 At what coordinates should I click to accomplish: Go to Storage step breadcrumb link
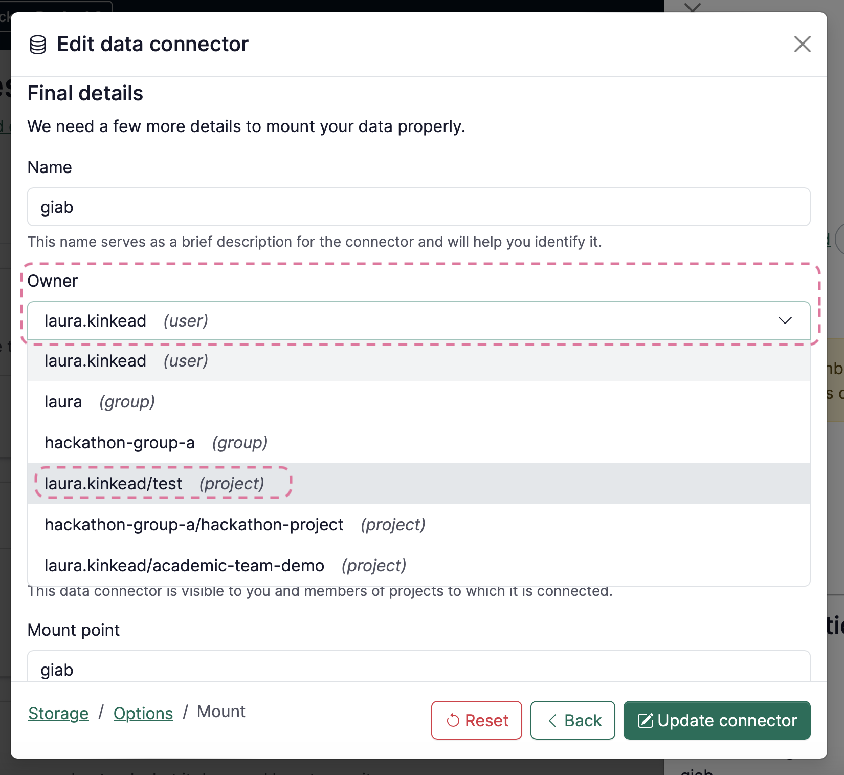[58, 713]
